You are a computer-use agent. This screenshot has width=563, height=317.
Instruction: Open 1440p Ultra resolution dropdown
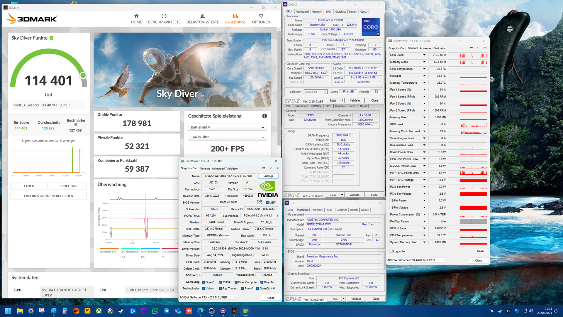227,137
